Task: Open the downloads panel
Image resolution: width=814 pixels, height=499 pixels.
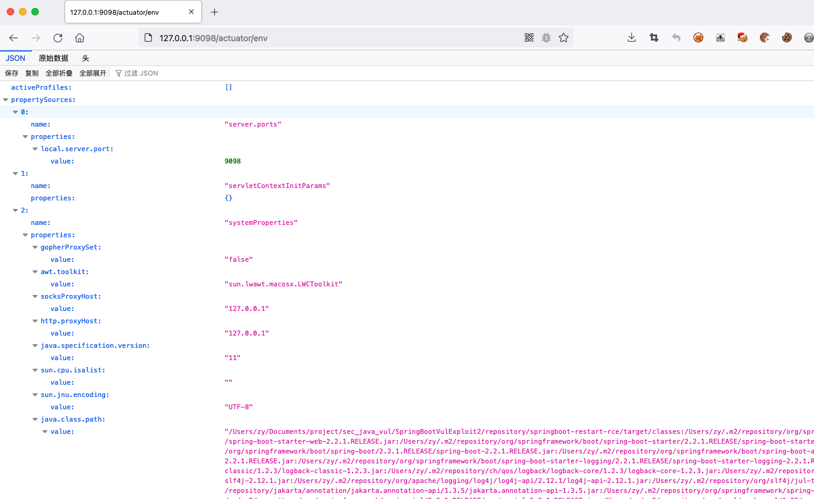Action: [x=631, y=37]
